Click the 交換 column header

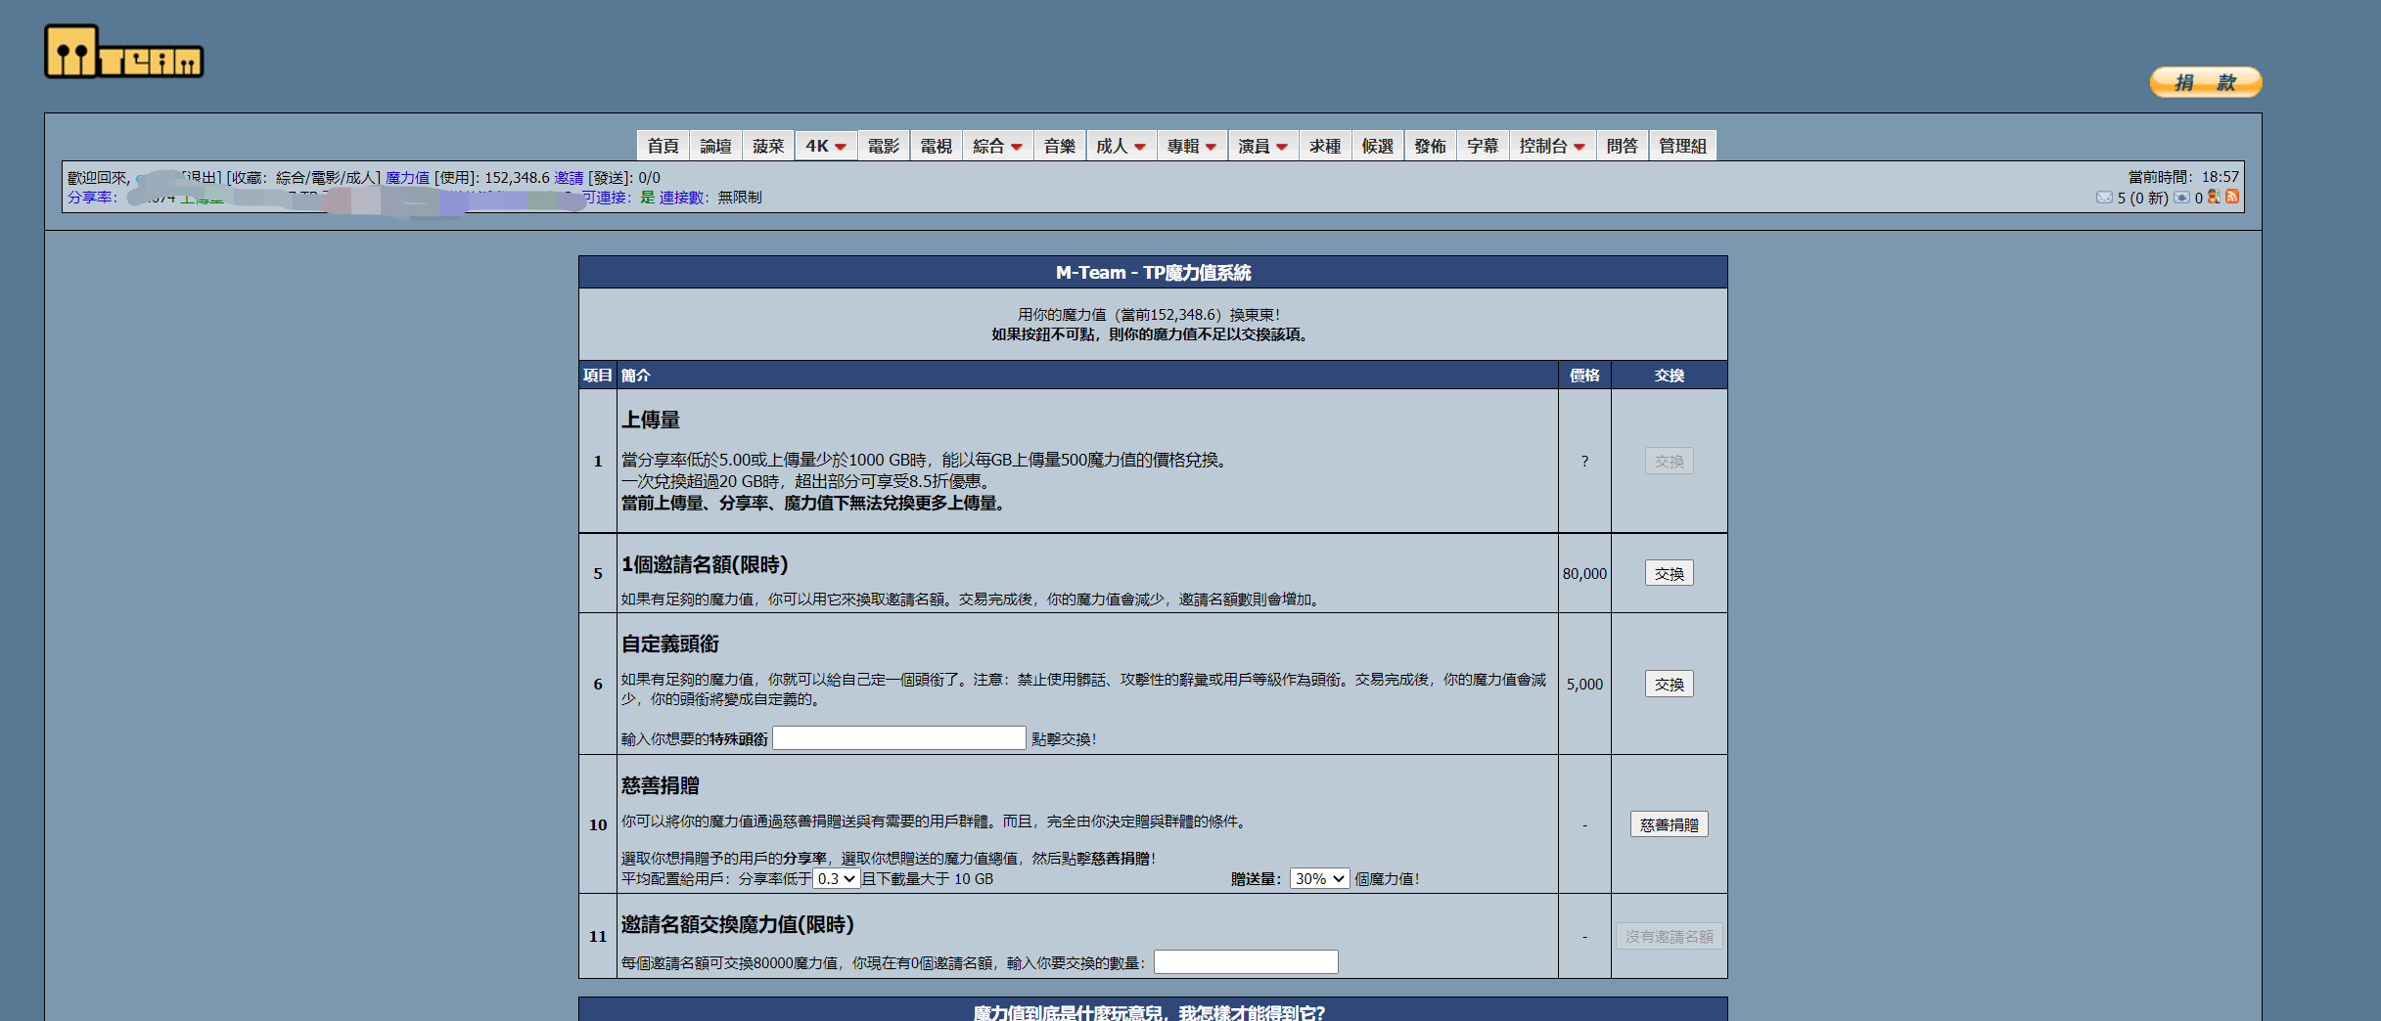click(x=1670, y=376)
